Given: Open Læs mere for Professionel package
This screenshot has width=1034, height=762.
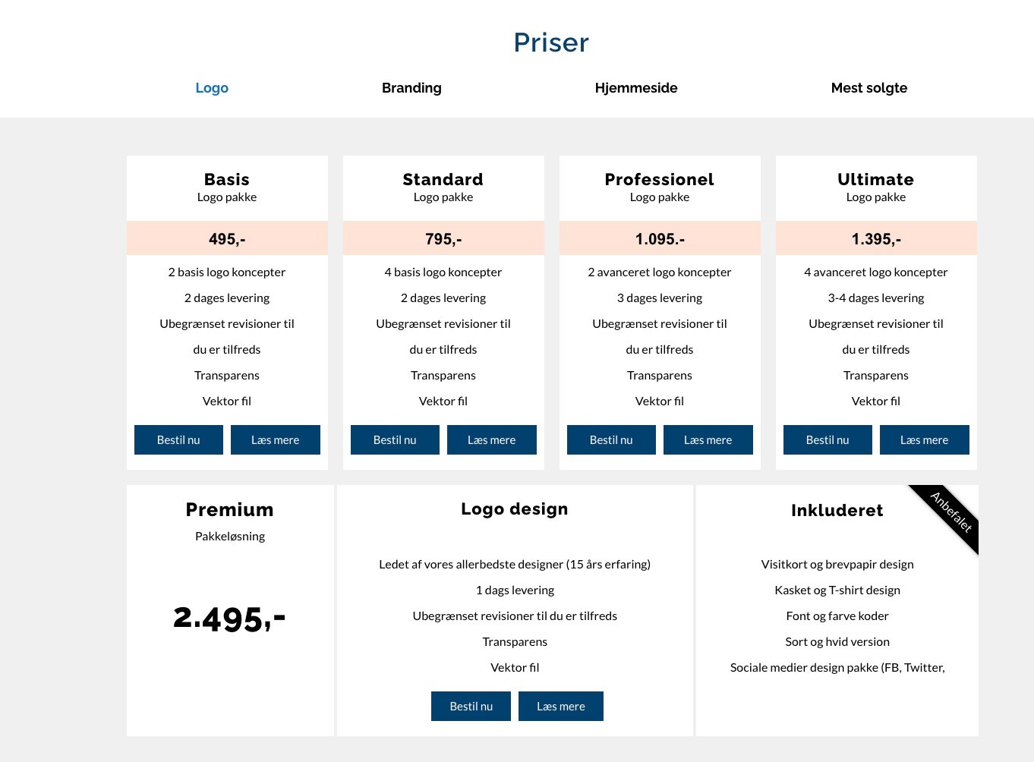Looking at the screenshot, I should pyautogui.click(x=708, y=440).
